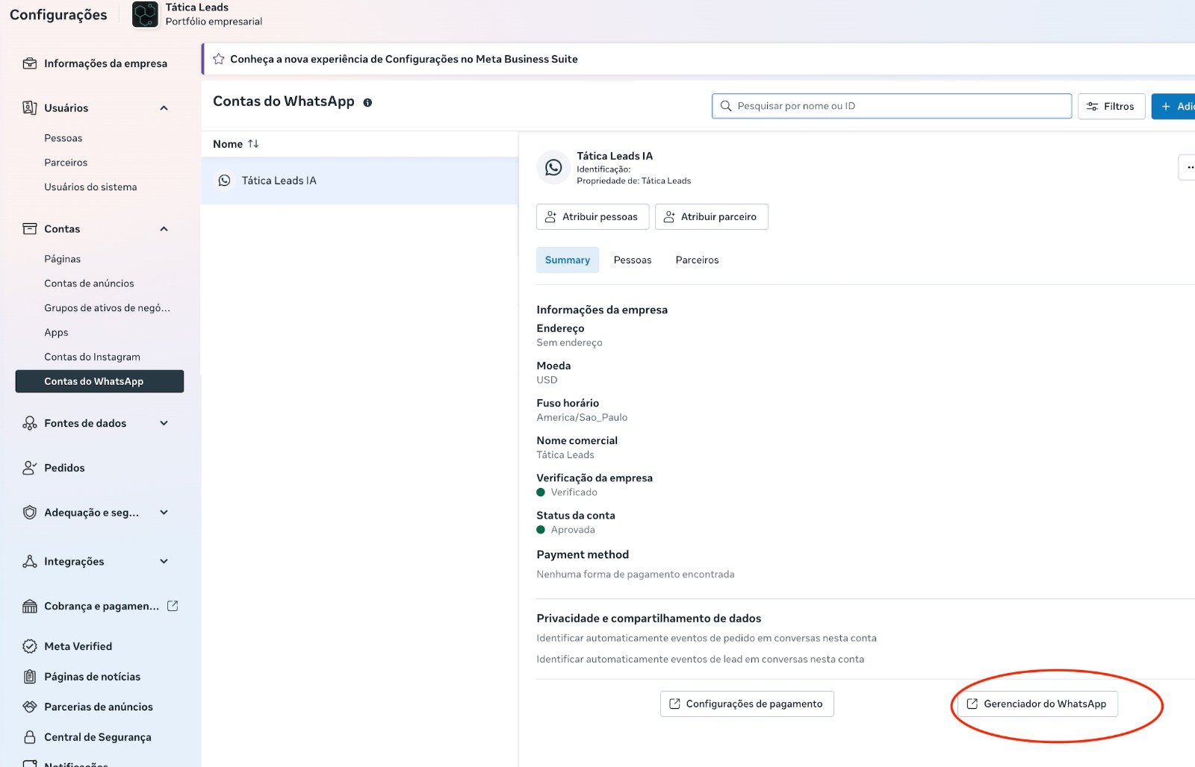Open Configurações de pagamento
This screenshot has width=1195, height=767.
point(747,704)
